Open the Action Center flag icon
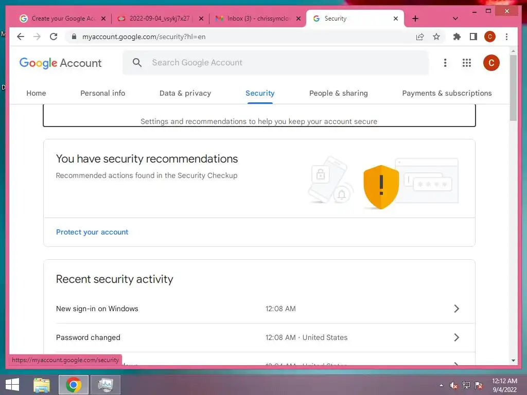The image size is (527, 395). (x=478, y=385)
